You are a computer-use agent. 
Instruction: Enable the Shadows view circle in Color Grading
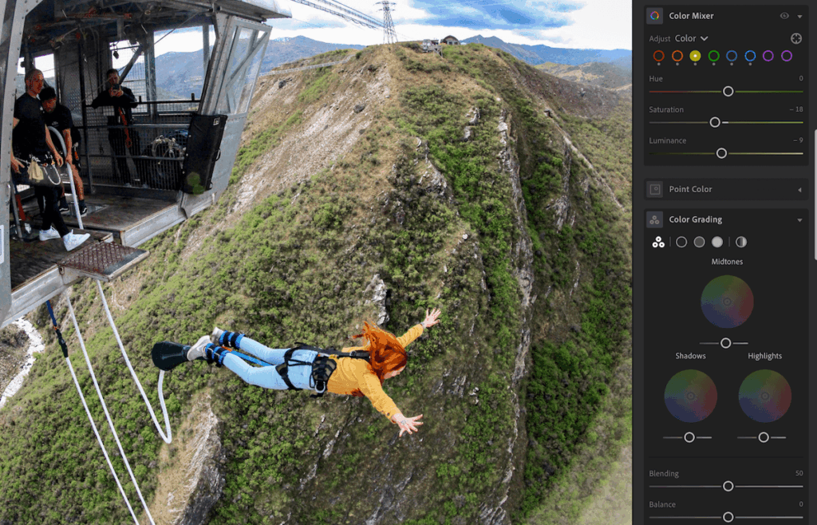(682, 242)
